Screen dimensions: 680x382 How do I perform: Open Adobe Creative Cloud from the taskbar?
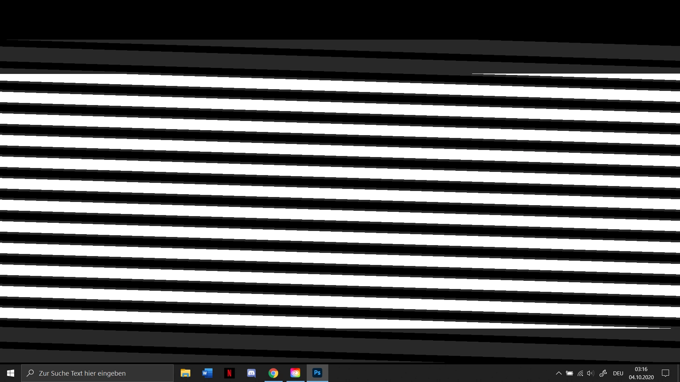click(295, 373)
